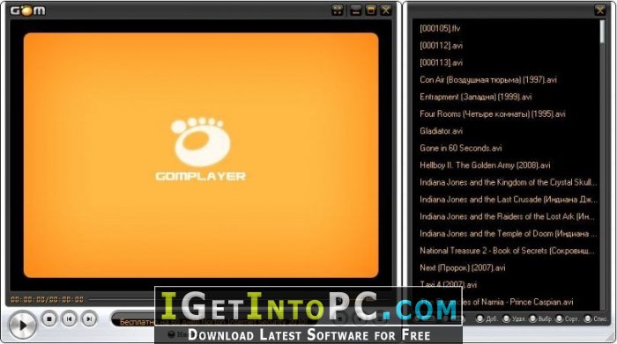The image size is (617, 344).
Task: Toggle the compact view mode icon in title bar
Action: coord(338,11)
